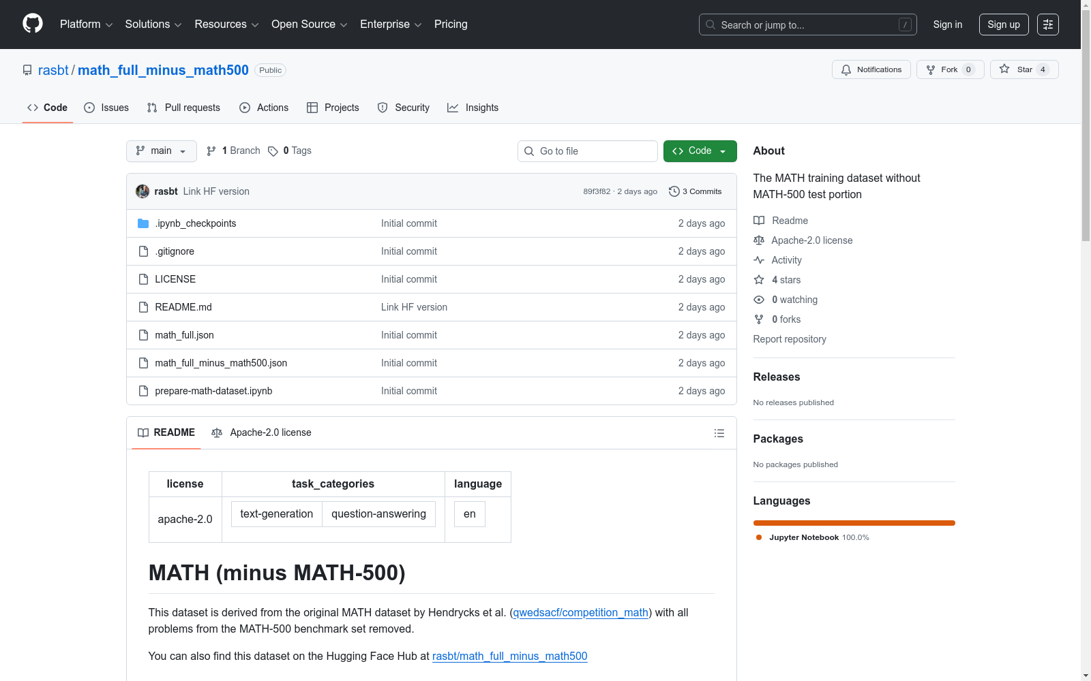Open the command palette icon button
This screenshot has width=1091, height=681.
point(1048,25)
